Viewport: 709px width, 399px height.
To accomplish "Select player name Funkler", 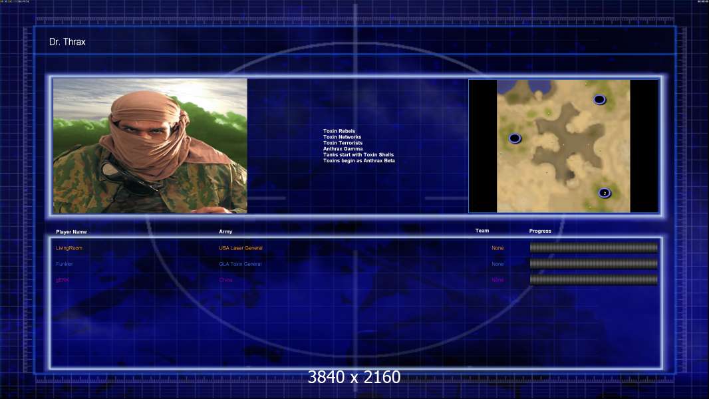I will pos(65,264).
